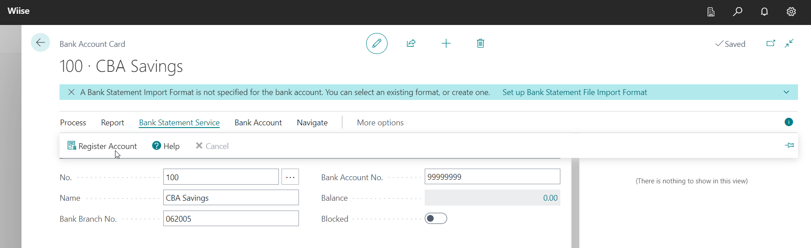The width and height of the screenshot is (811, 248).
Task: Open the Bank Account menu
Action: [258, 123]
